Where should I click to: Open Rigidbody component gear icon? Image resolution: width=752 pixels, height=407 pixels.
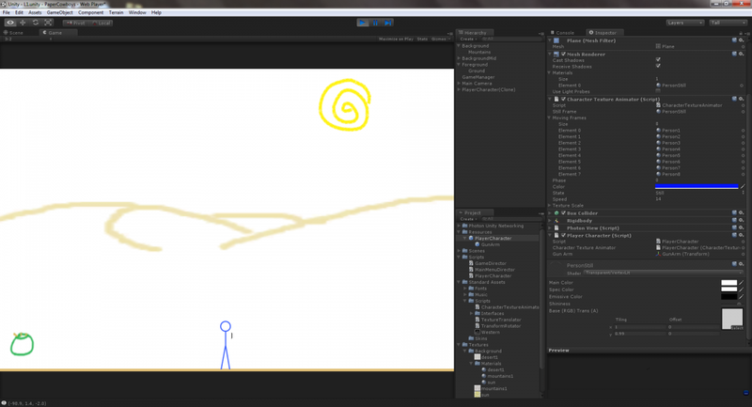click(742, 221)
